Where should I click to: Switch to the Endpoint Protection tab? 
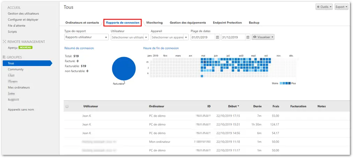227,23
